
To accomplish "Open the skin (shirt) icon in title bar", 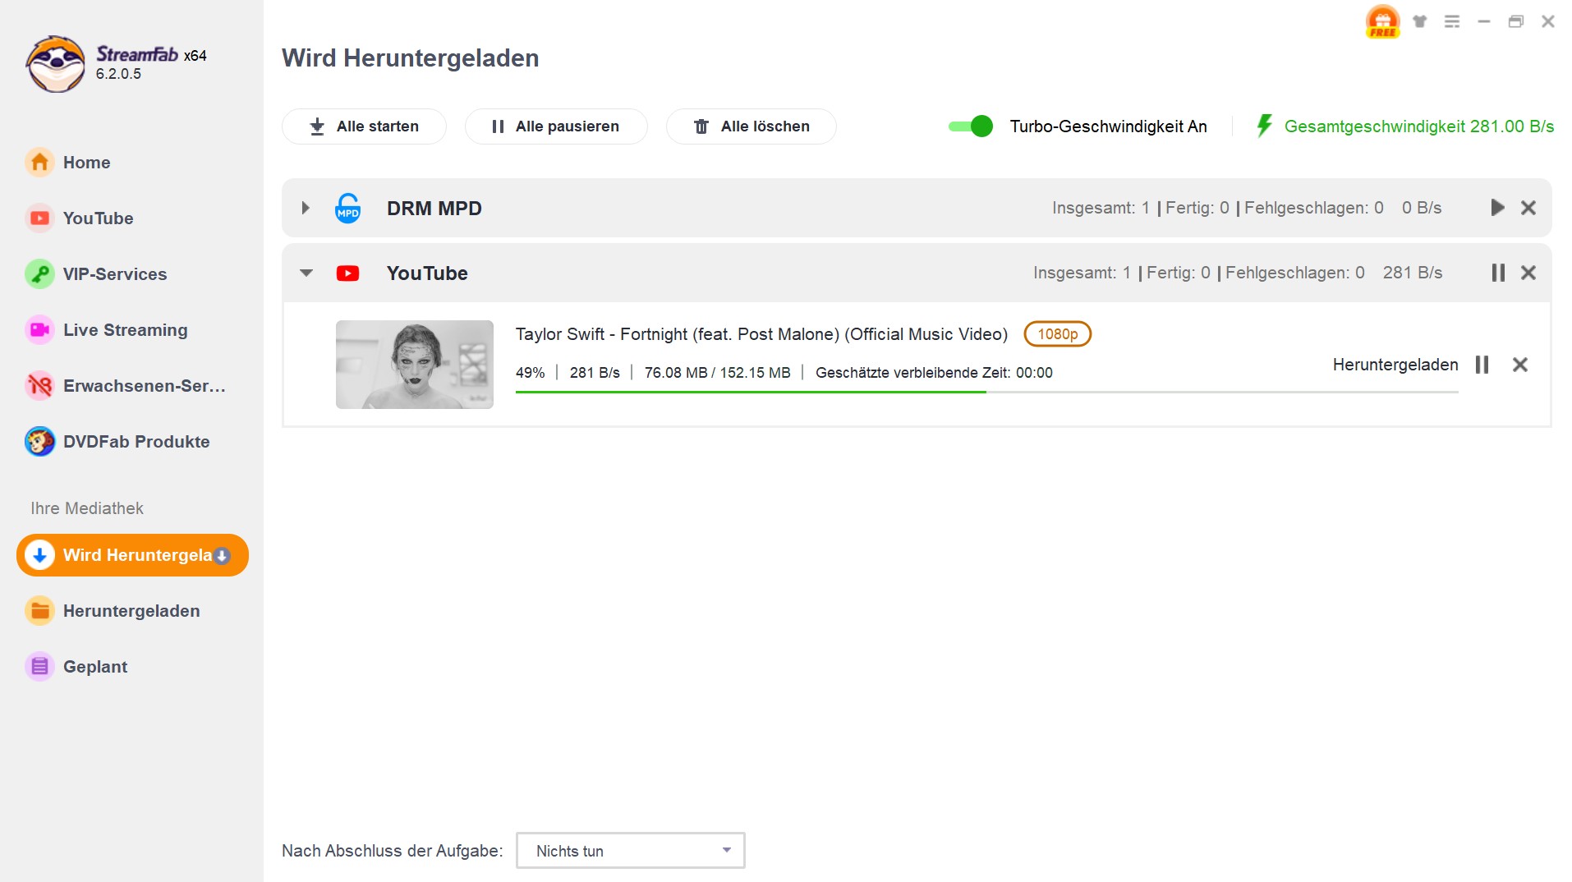I will [x=1419, y=21].
